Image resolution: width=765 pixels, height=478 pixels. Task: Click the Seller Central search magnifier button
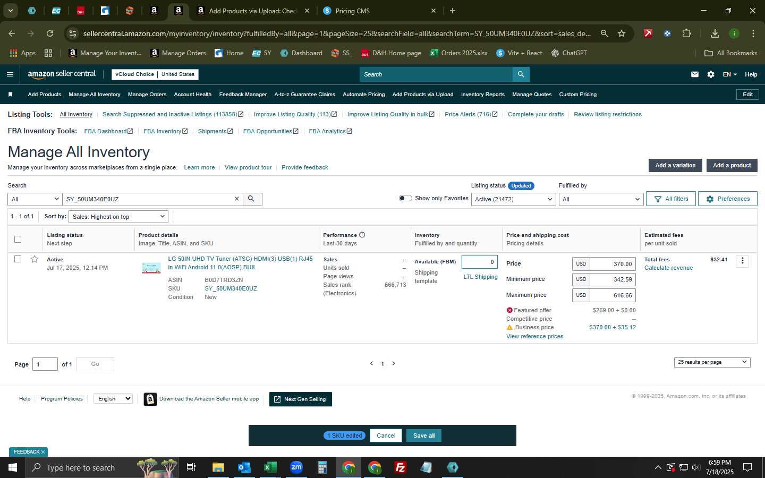click(x=521, y=74)
